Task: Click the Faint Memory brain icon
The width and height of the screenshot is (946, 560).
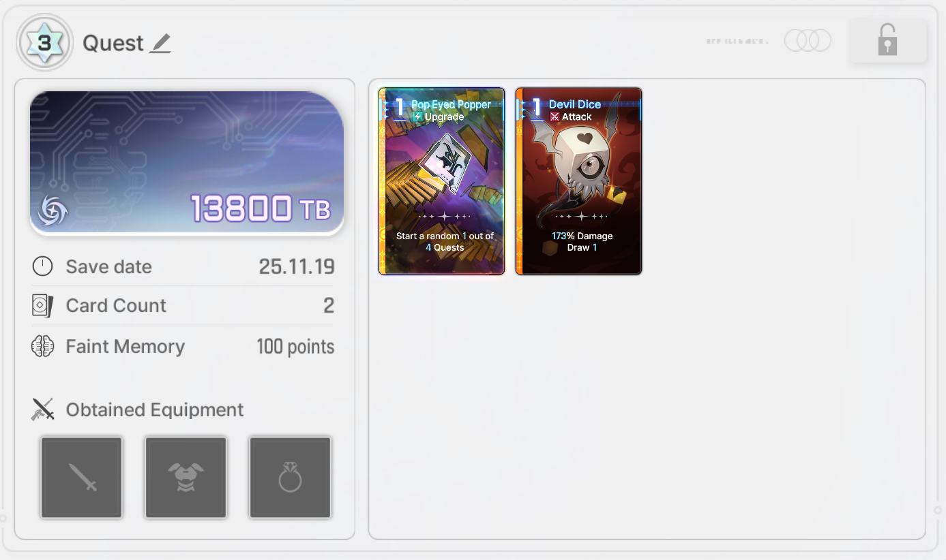Action: pyautogui.click(x=43, y=346)
